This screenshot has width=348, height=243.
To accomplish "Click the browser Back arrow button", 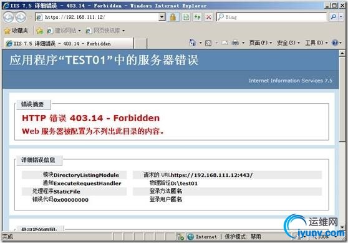I will (9, 17).
